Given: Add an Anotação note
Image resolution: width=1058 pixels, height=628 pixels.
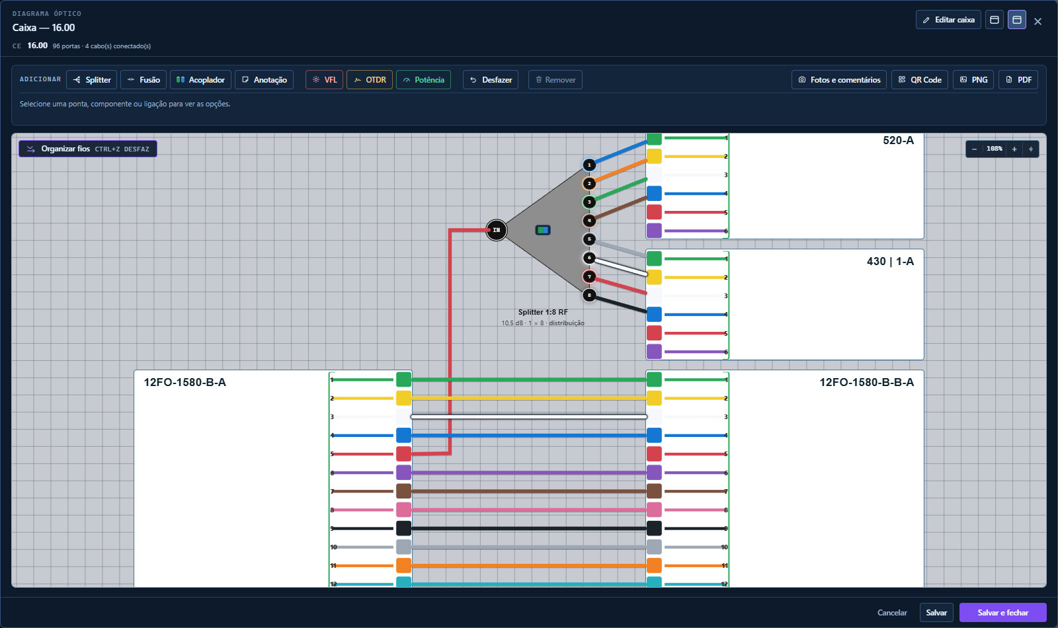Looking at the screenshot, I should (x=264, y=80).
